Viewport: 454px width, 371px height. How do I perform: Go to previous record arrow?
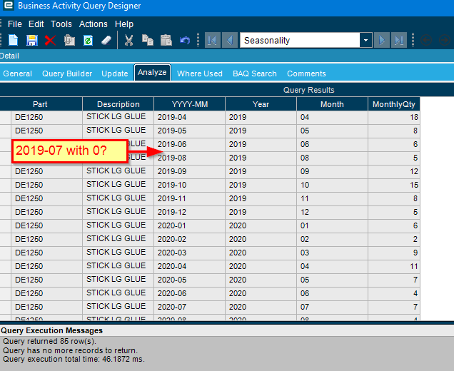tap(230, 40)
